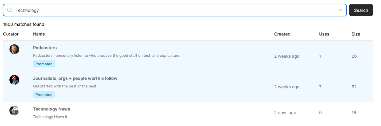Viewport: 381px width, 126px height.
Task: Click the magnifier icon in search field
Action: pyautogui.click(x=10, y=10)
